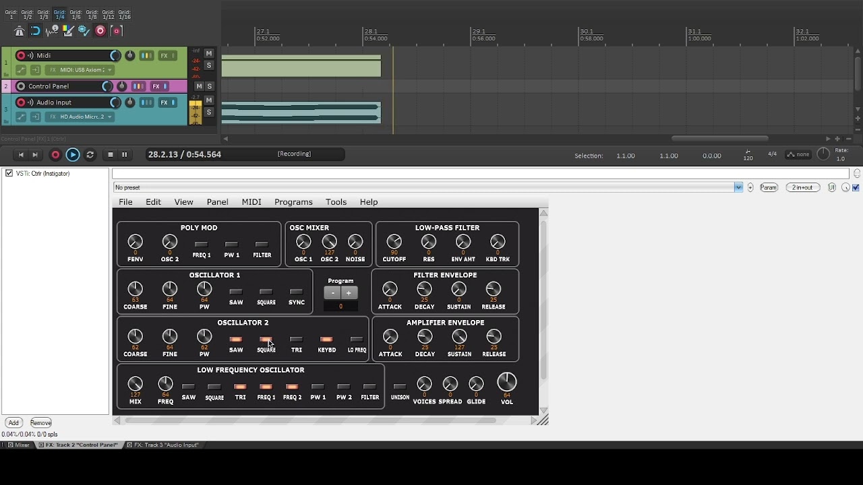This screenshot has height=485, width=863.
Task: Arm the Audio Input track for recording
Action: coord(21,102)
